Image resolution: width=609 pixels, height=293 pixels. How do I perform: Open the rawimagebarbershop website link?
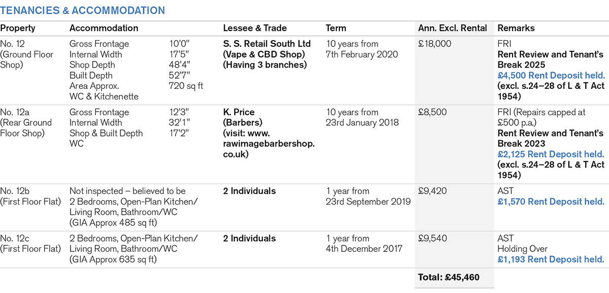[269, 144]
